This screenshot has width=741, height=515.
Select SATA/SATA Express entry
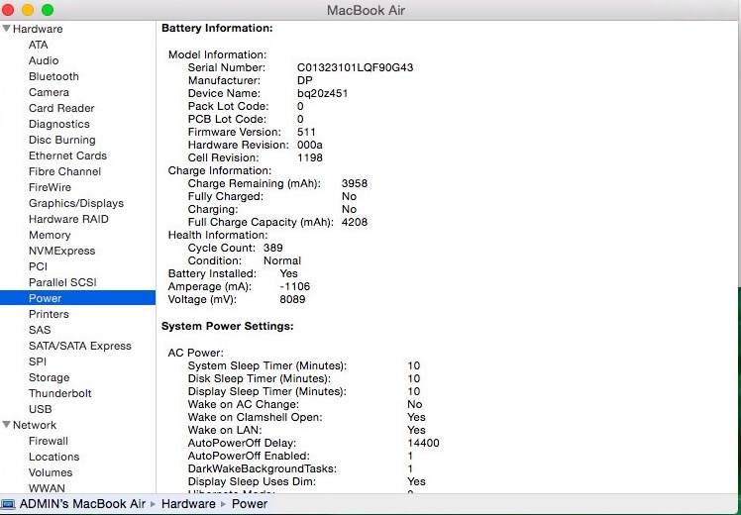(80, 346)
